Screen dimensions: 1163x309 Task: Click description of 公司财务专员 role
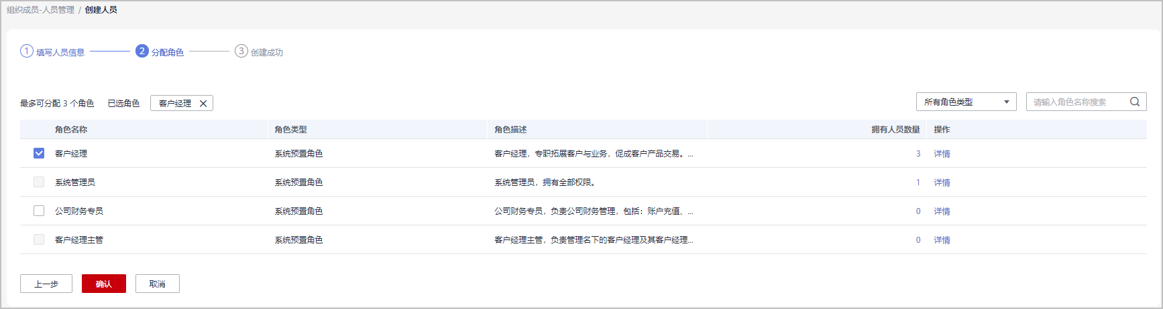[x=594, y=211]
